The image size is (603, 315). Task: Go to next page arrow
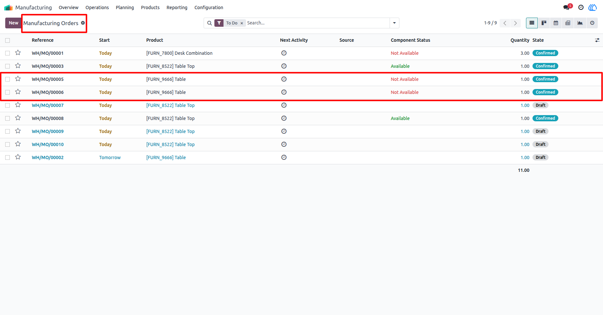click(x=516, y=23)
